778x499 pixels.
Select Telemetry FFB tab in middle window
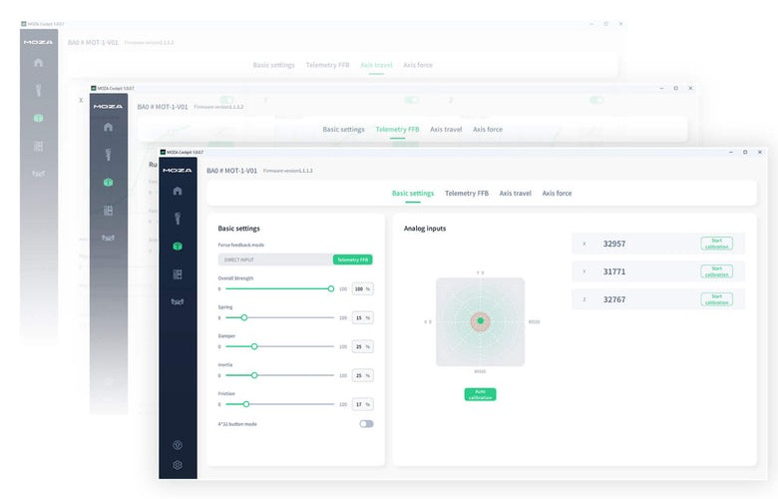[397, 129]
